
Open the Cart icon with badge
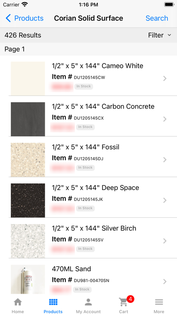[x=123, y=302]
